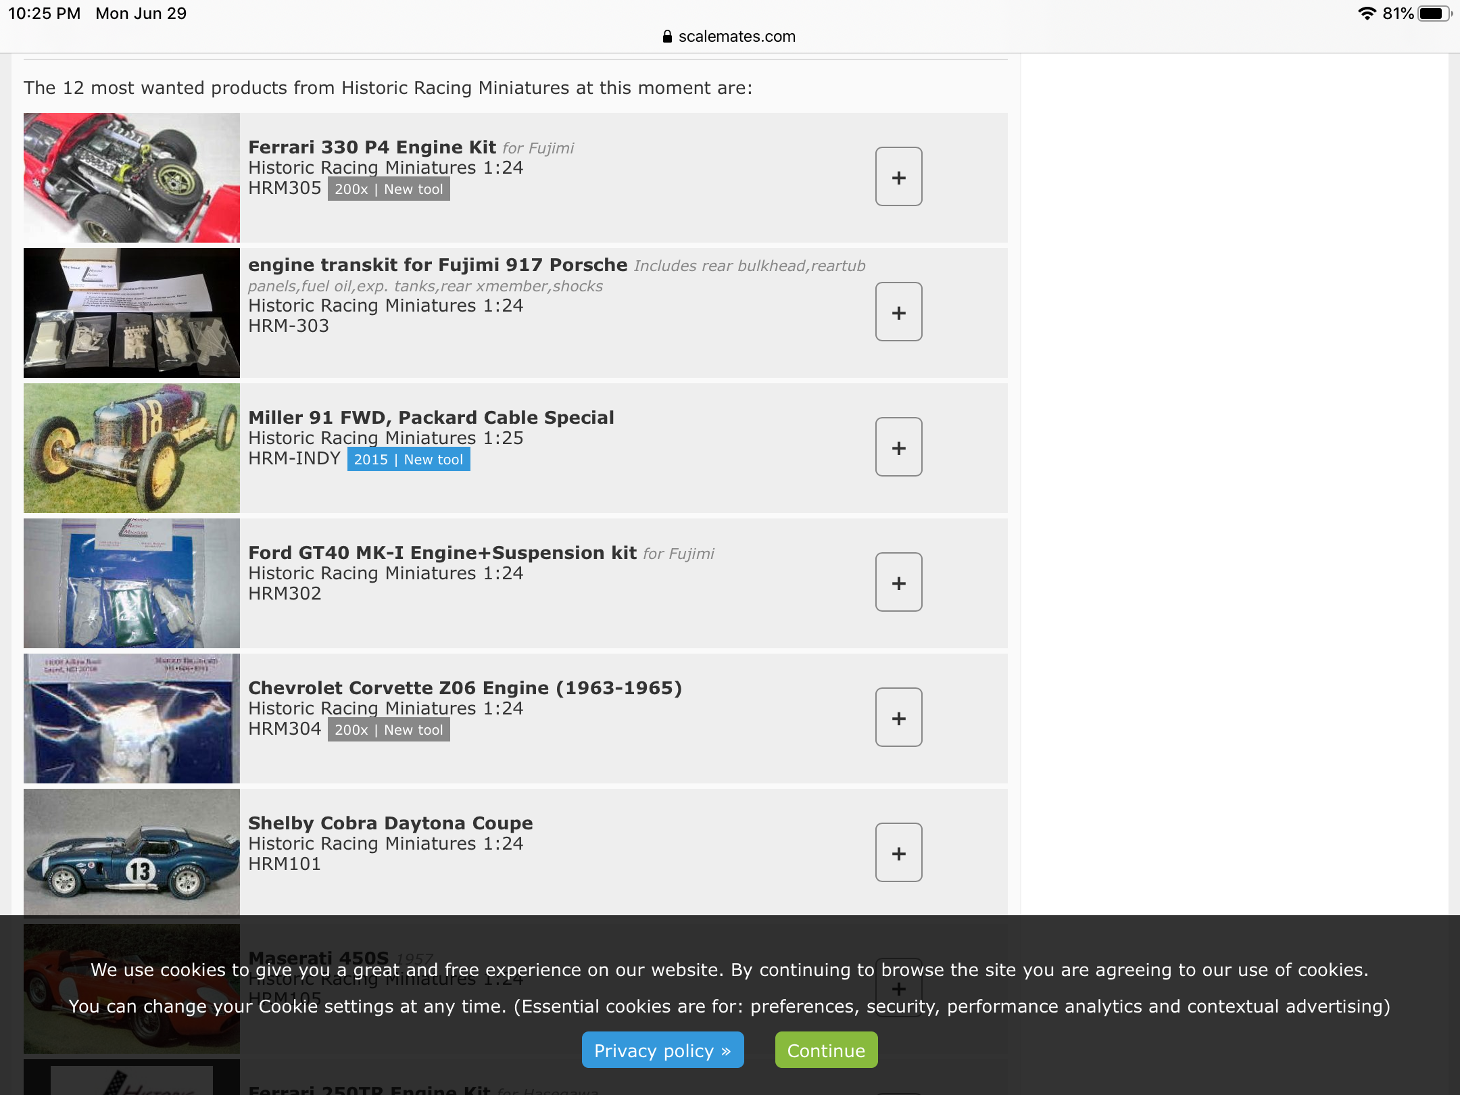Click plus button for Fujimi 917 Porsche transkit
Screen dimensions: 1460x1095
click(898, 312)
